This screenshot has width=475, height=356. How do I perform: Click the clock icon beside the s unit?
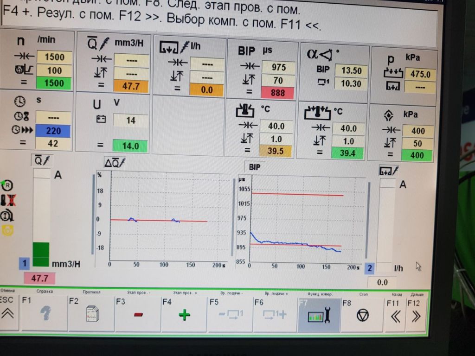tap(20, 102)
